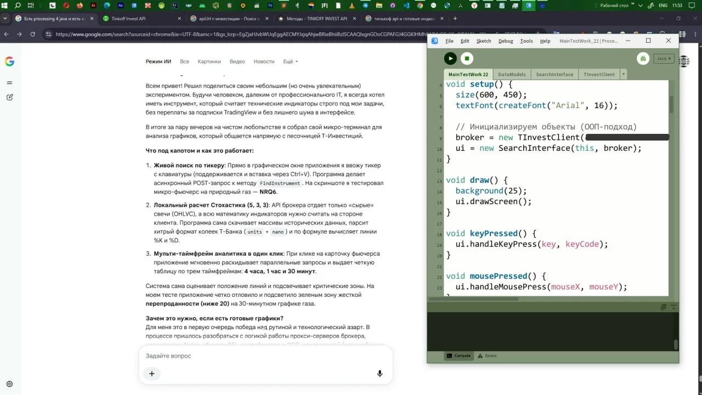Switch to the Методы - TINKOFF INVEST API tab

coord(316,18)
